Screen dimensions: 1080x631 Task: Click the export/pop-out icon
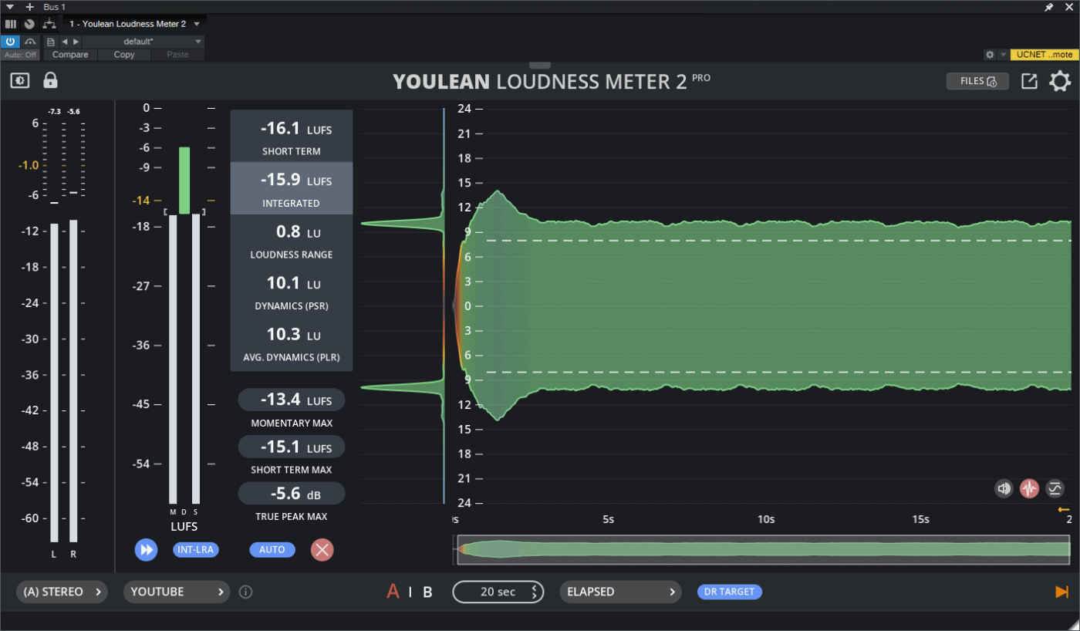(x=1029, y=81)
